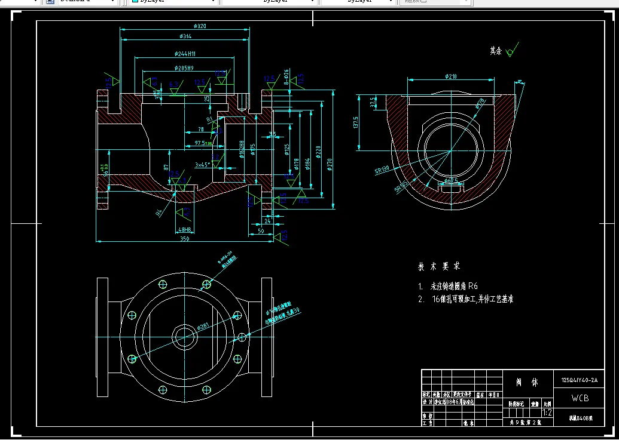Select the φ320 dimension text

tap(200, 26)
